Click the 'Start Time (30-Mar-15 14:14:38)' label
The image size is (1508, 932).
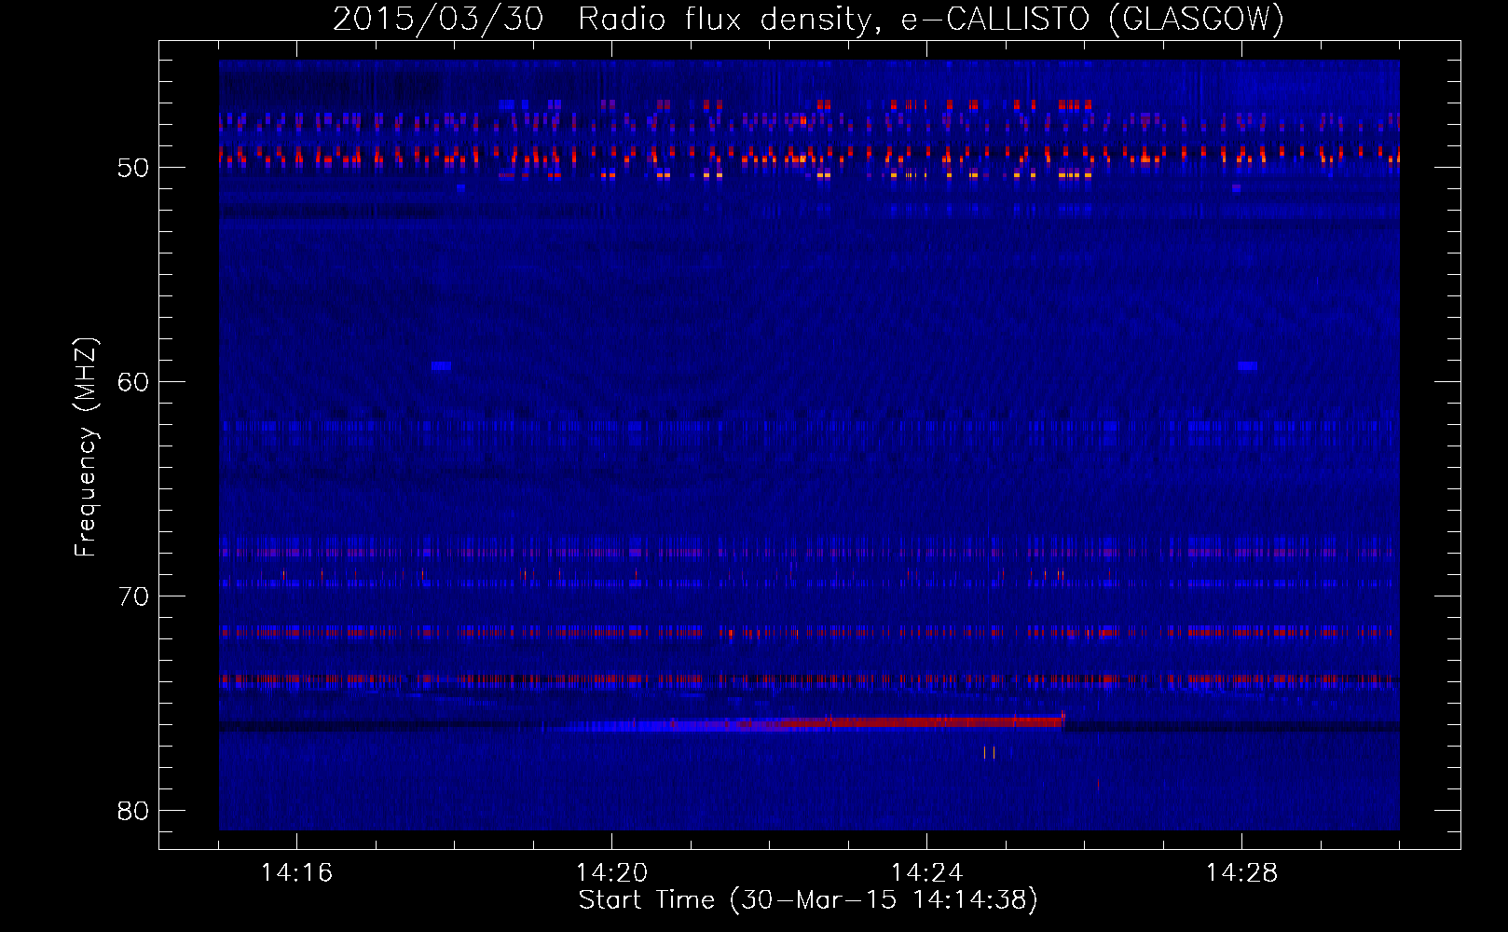[x=808, y=900]
